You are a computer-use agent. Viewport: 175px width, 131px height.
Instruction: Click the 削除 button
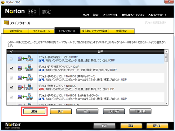pos(87,111)
